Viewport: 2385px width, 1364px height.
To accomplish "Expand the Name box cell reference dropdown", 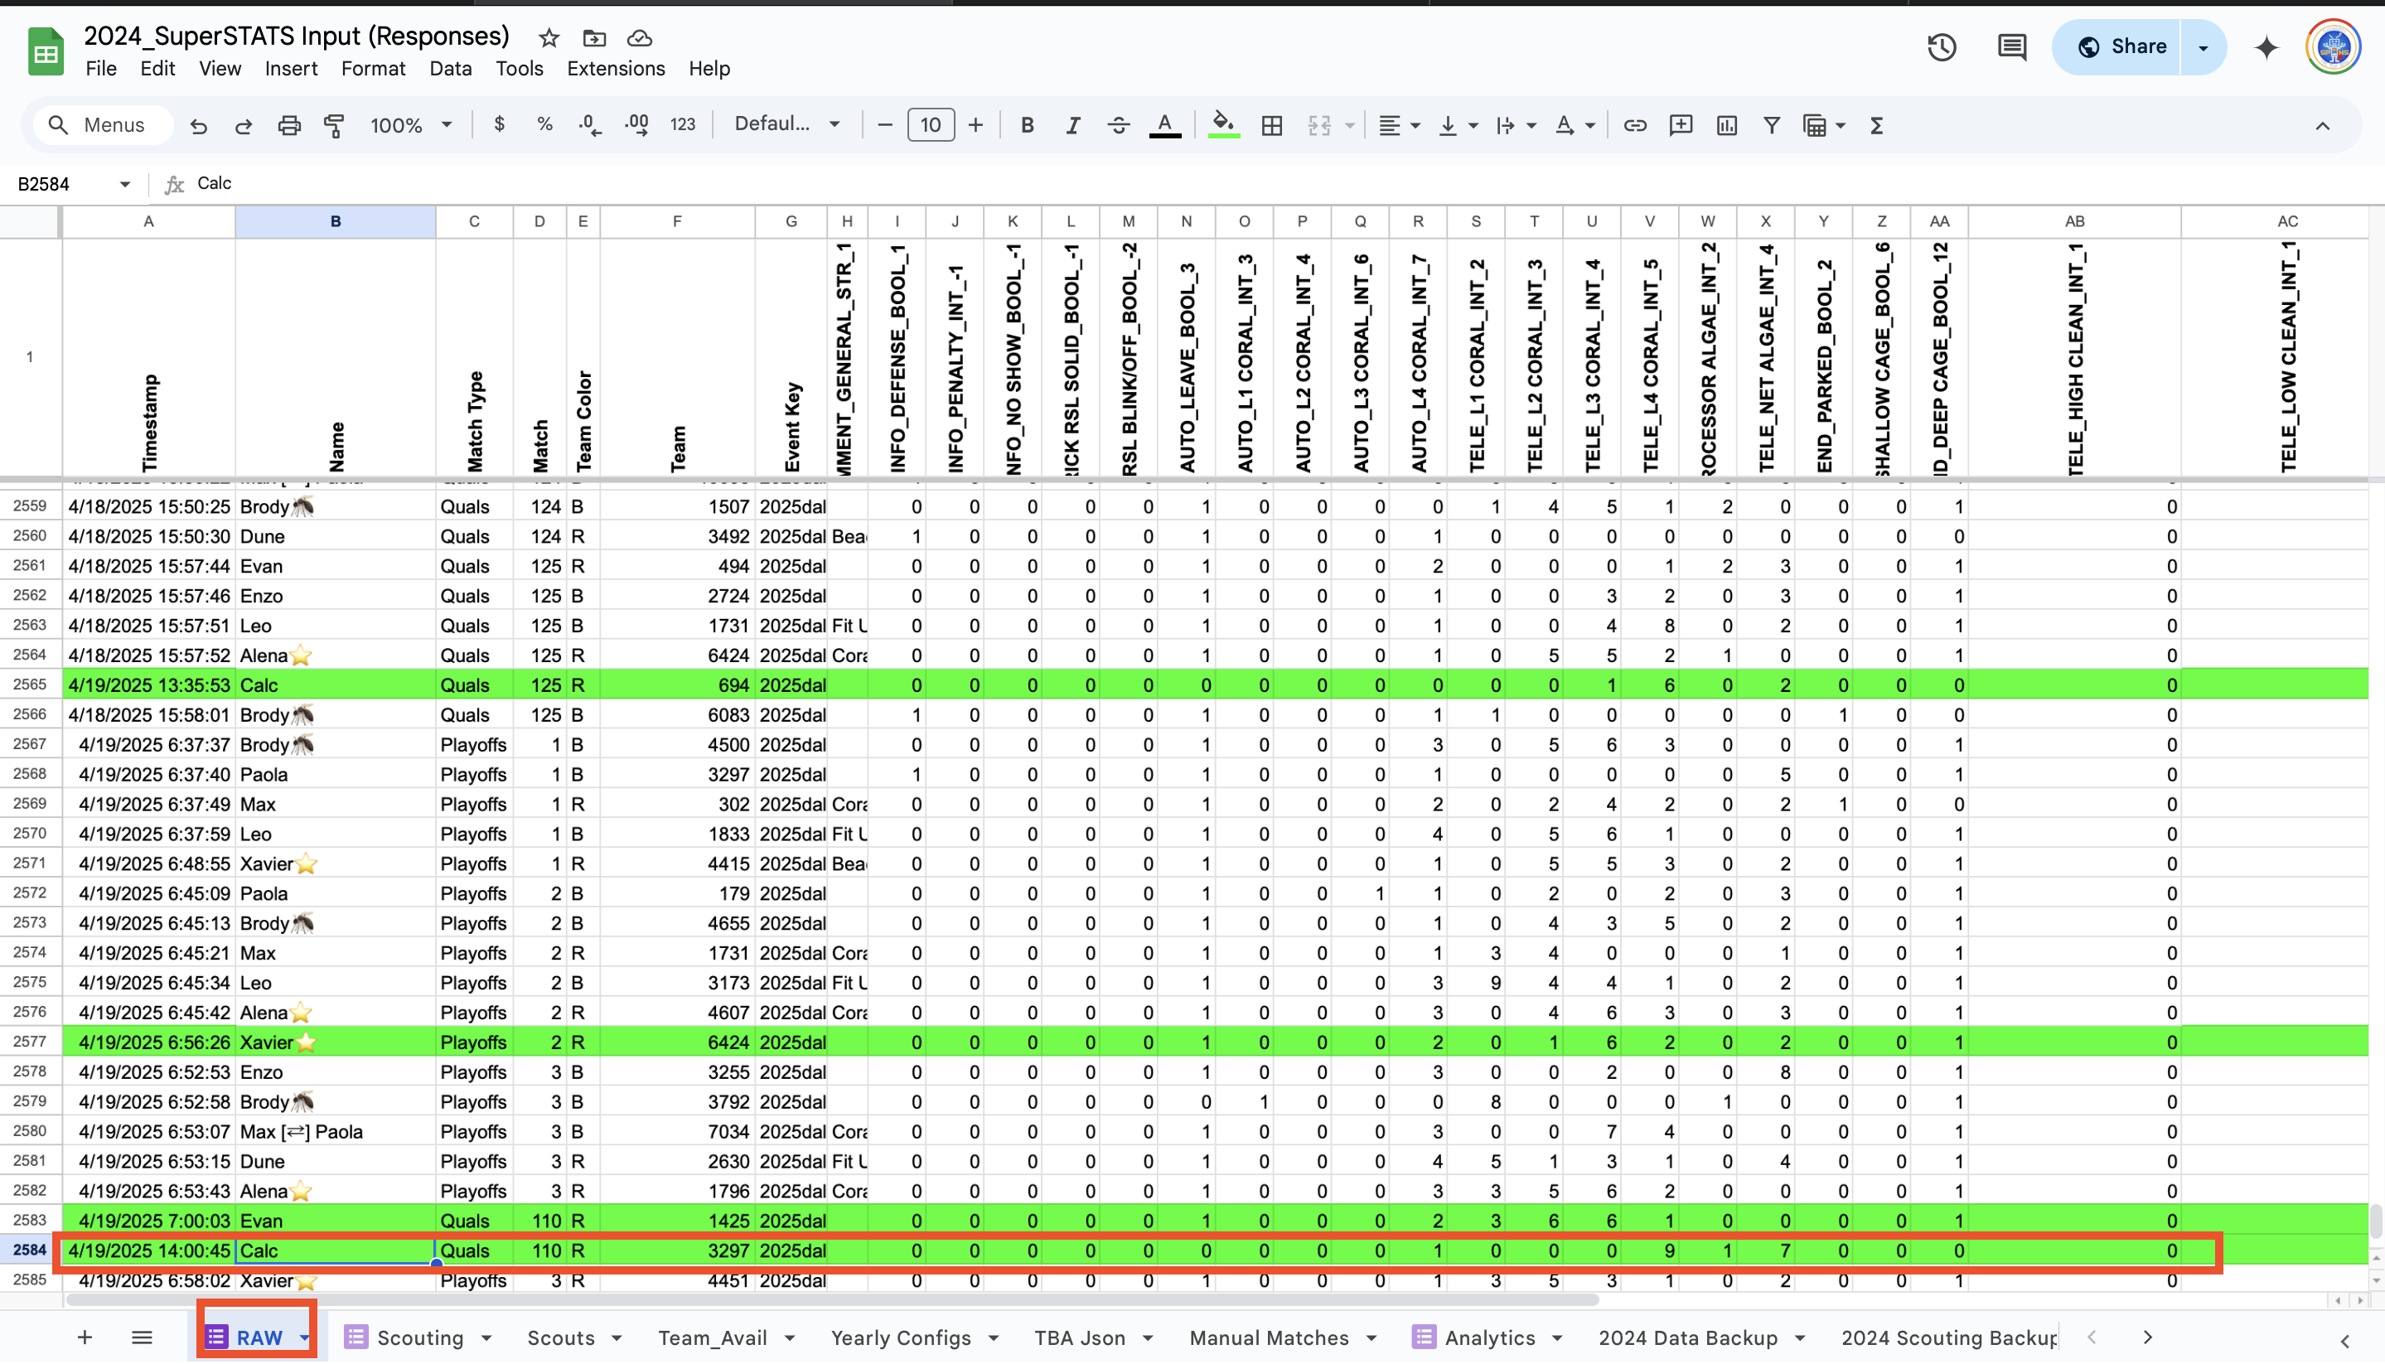I will pos(124,185).
